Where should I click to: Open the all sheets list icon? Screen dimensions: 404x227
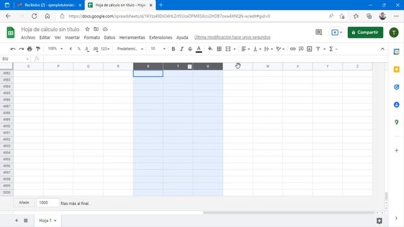pyautogui.click(x=26, y=221)
